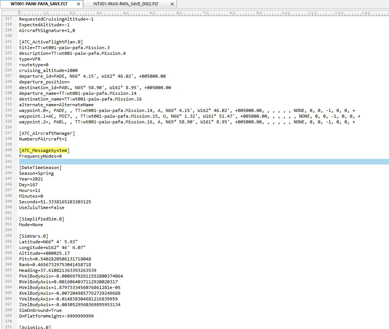
Task: Click the destination_name Mission.16 line
Action: pos(80,99)
